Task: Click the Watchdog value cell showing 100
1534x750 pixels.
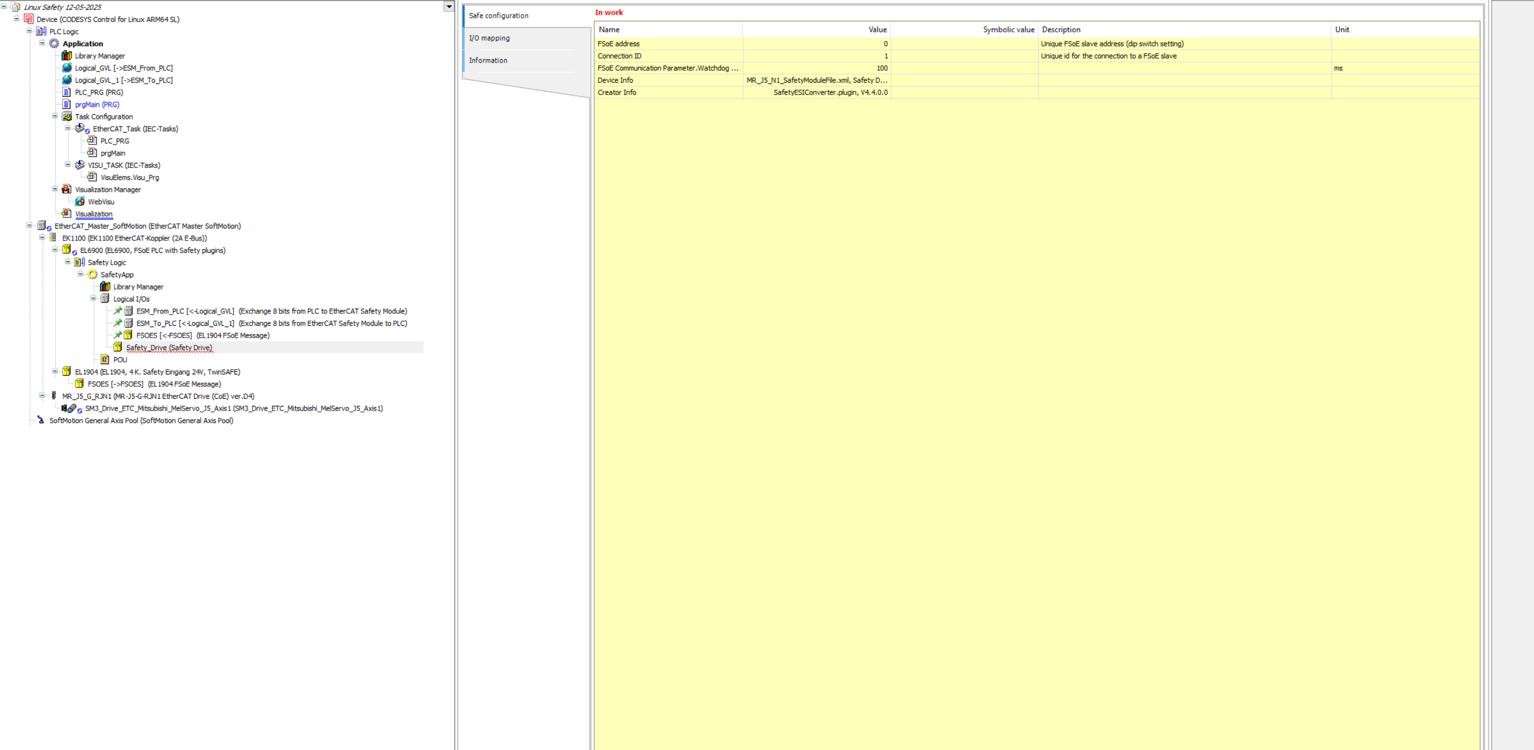Action: (816, 68)
